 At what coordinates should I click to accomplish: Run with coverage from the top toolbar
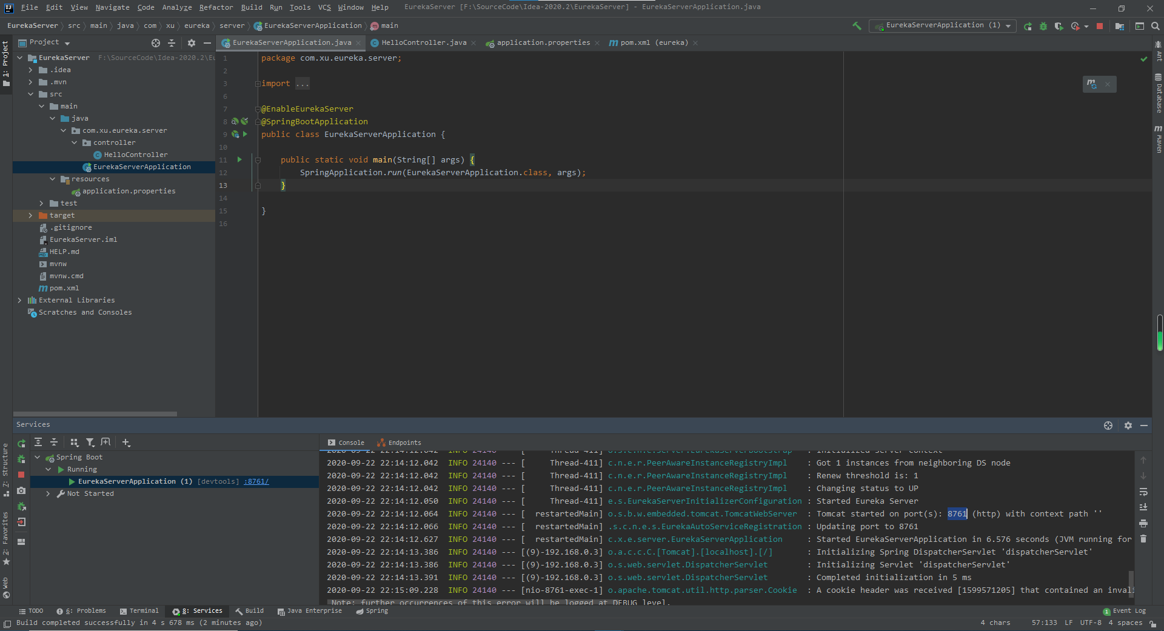pos(1059,26)
